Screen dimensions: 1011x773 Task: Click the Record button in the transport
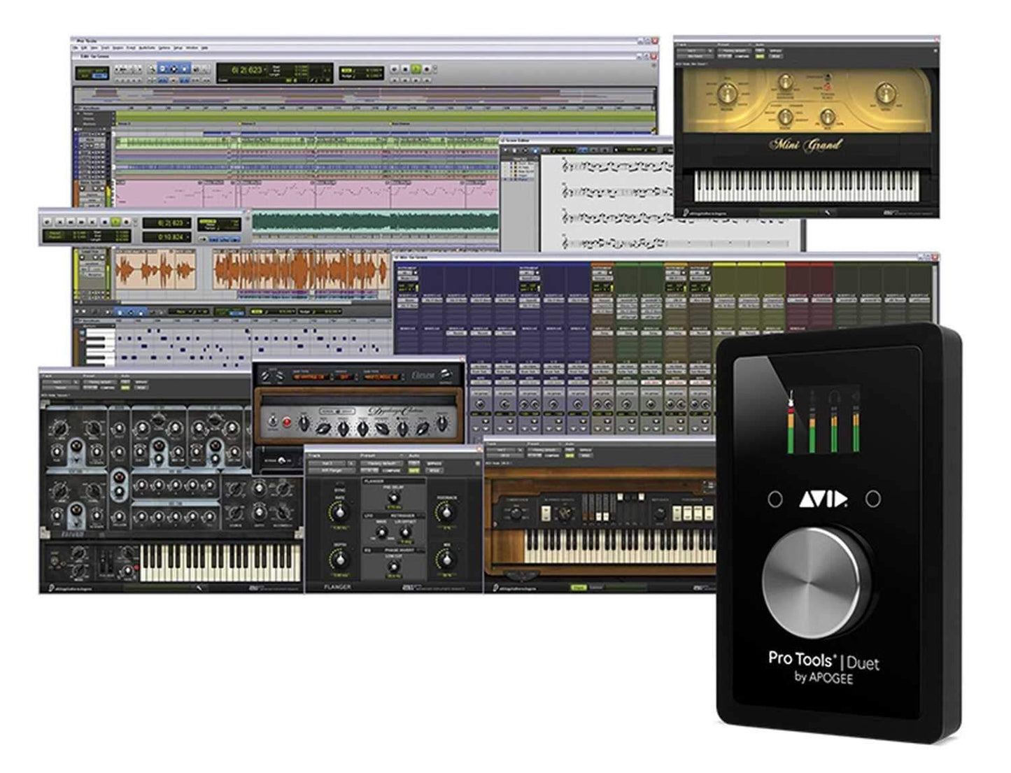(x=427, y=69)
